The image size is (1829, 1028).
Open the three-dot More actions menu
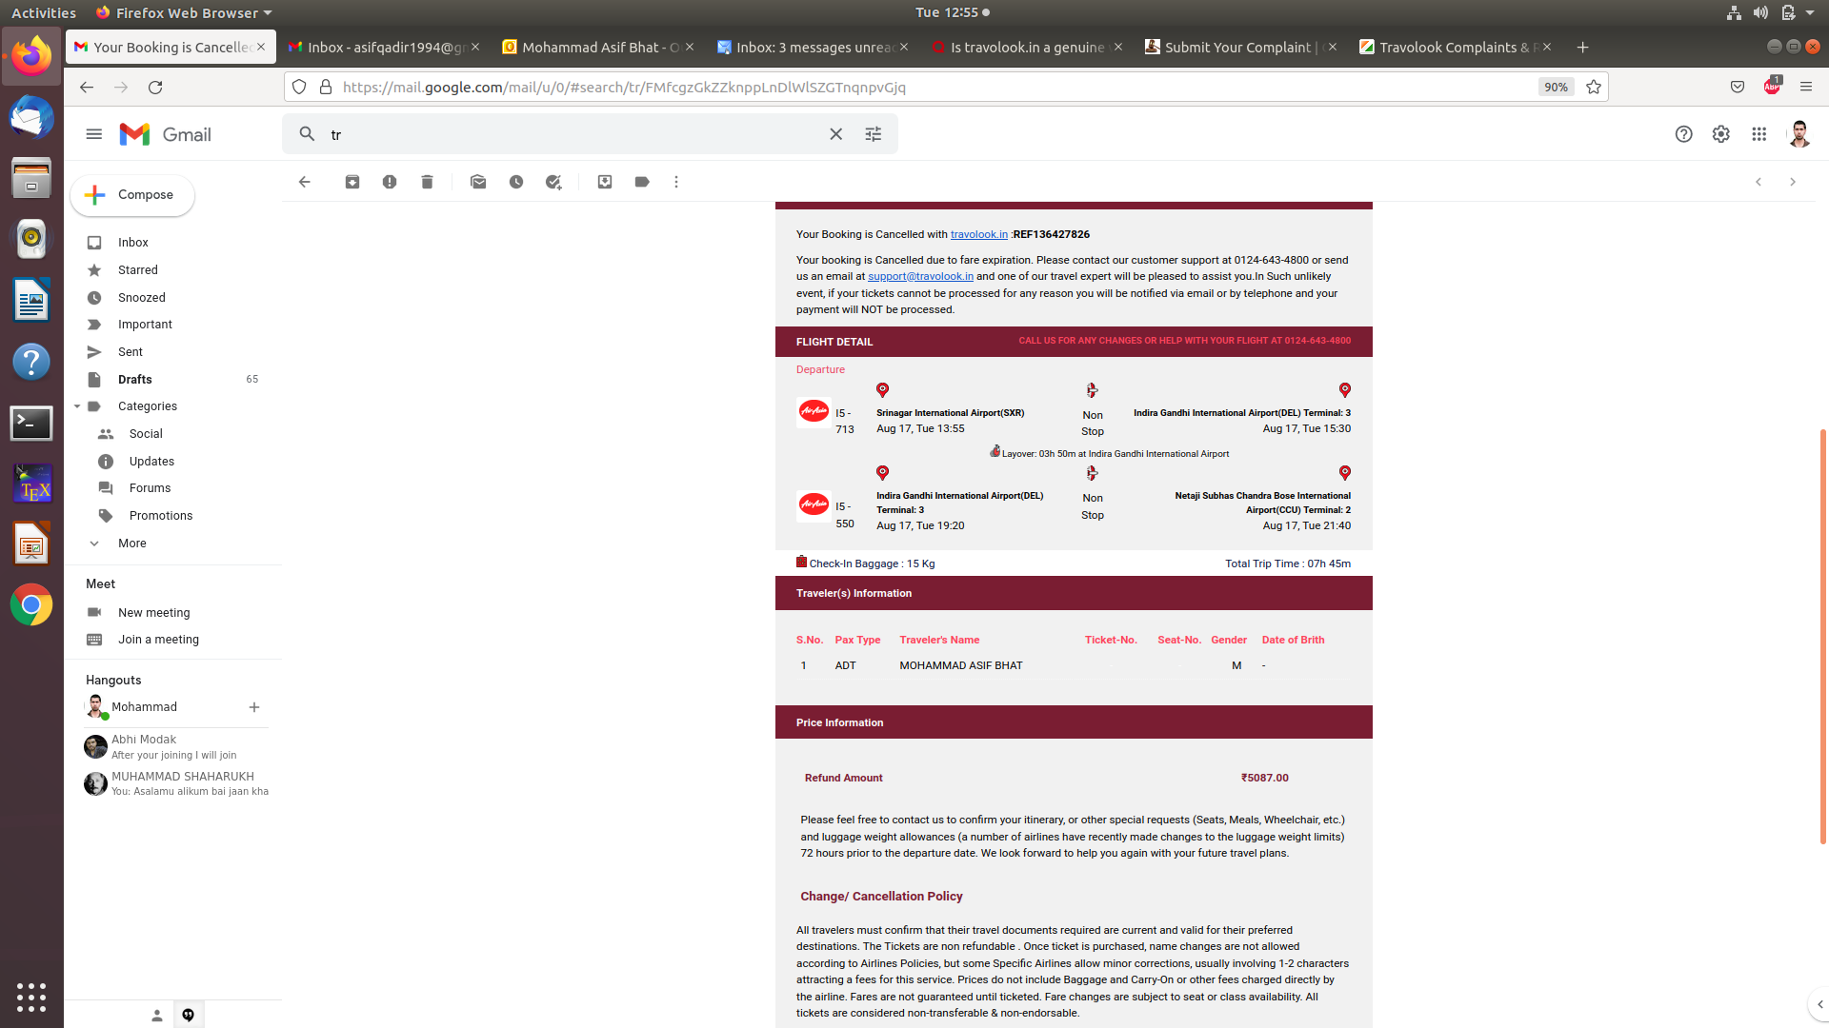click(676, 182)
